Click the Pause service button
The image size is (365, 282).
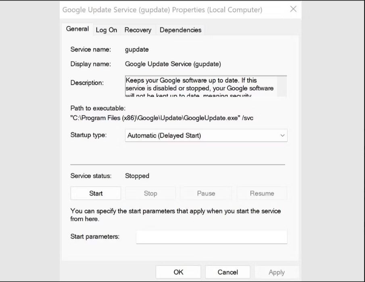pos(206,193)
